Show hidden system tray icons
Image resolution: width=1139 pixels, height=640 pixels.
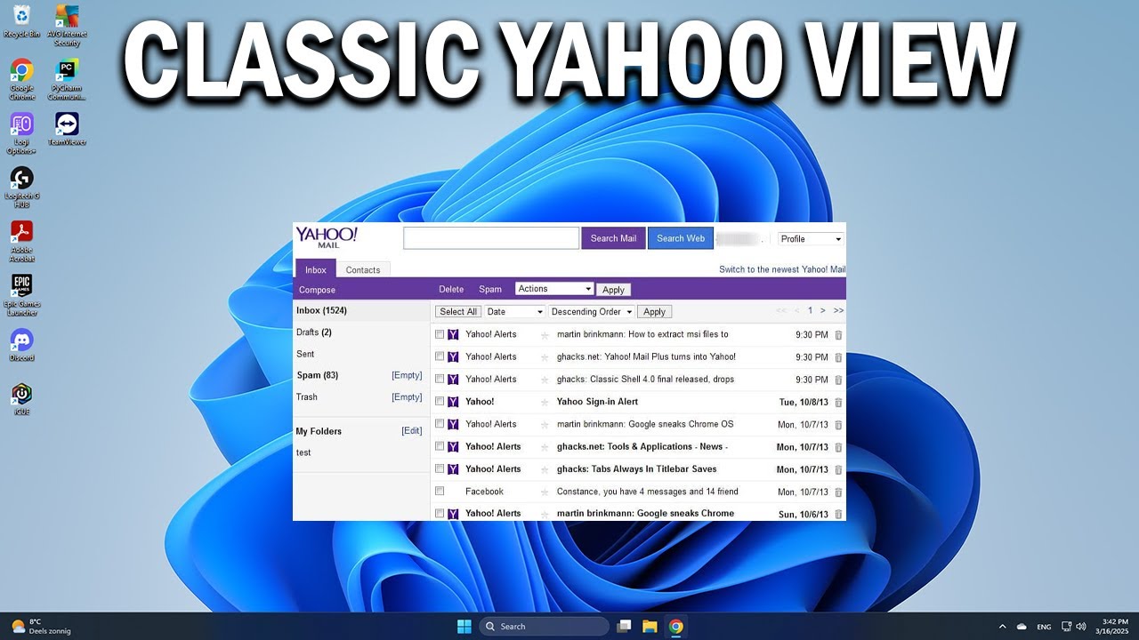1002,627
